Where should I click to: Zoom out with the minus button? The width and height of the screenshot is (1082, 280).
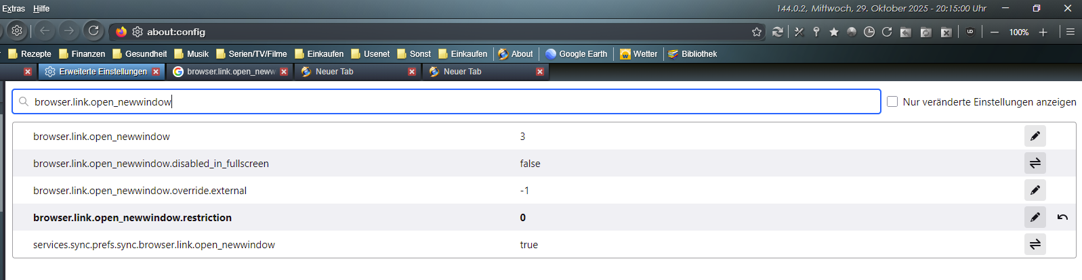[995, 32]
